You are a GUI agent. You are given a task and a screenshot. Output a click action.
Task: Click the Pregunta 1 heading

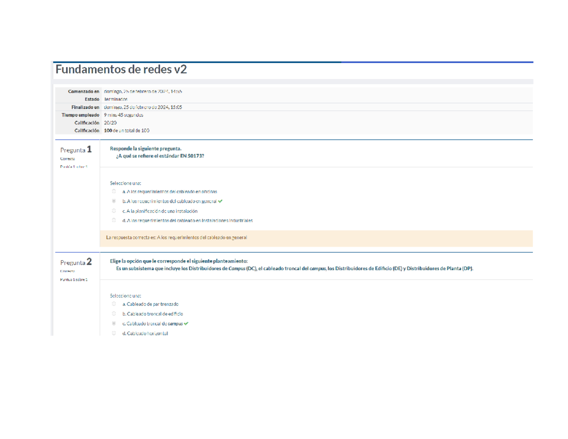76,150
